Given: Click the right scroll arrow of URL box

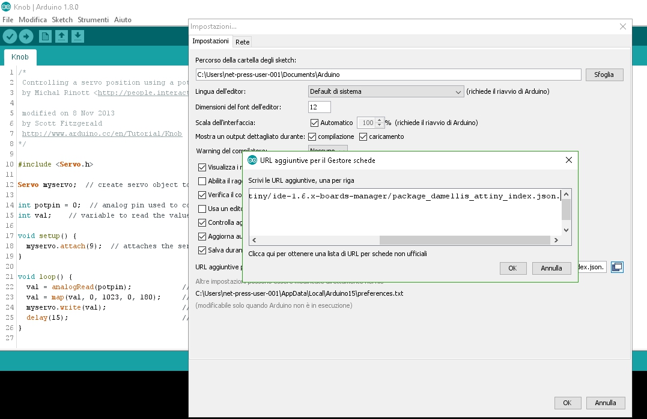Looking at the screenshot, I should [556, 240].
